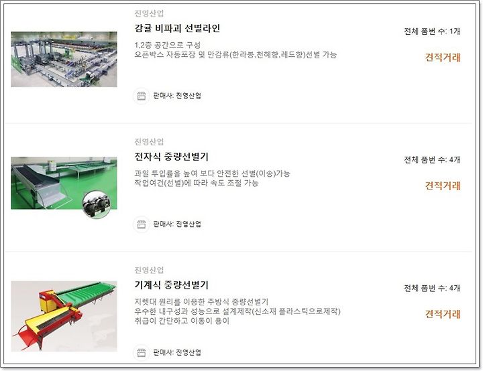Click the 전체 품번 수: 1개 text
This screenshot has width=483, height=371.
click(432, 31)
